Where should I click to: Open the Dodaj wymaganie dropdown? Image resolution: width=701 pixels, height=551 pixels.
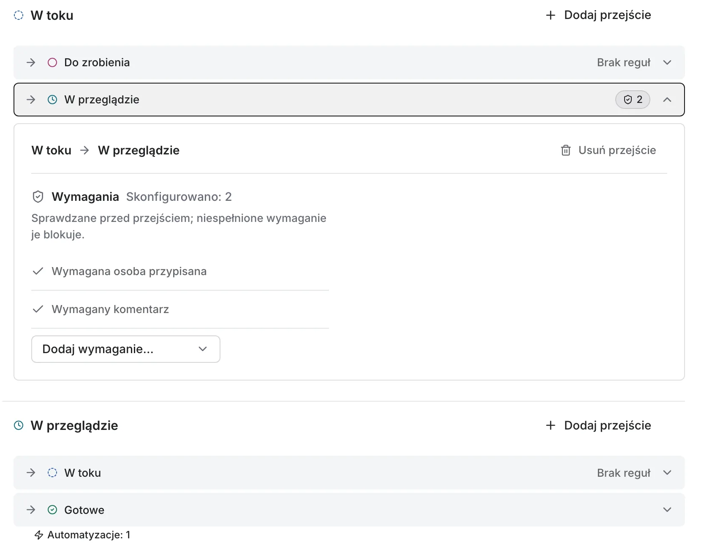click(126, 349)
